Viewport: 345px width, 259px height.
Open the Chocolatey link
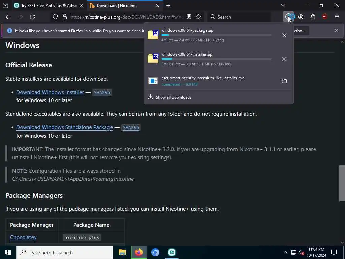coord(23,237)
